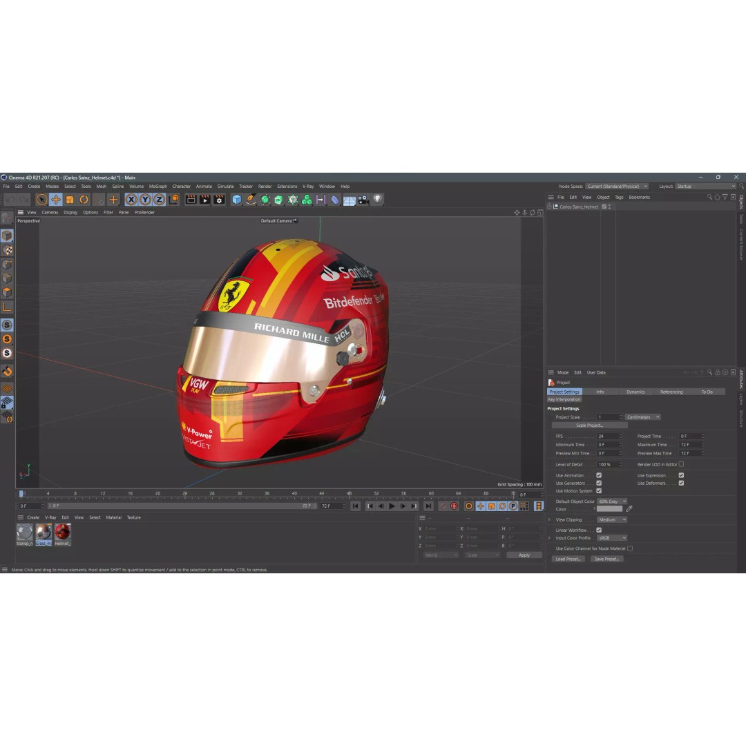Add a Bend deformer capsule icon
Screen dimensions: 746x746
pyautogui.click(x=335, y=200)
